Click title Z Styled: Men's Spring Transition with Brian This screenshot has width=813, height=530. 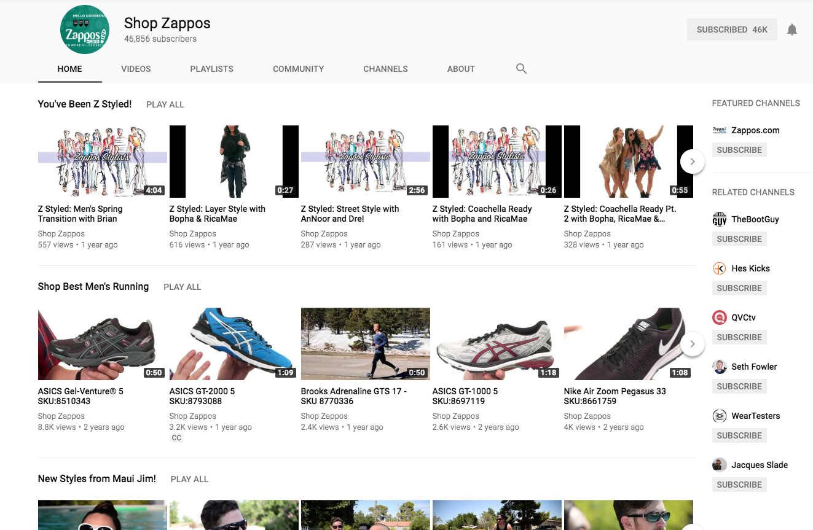[x=81, y=214]
